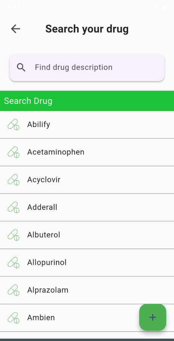This screenshot has height=341, width=174.
Task: Open the Acyclovir list item
Action: coord(87,180)
